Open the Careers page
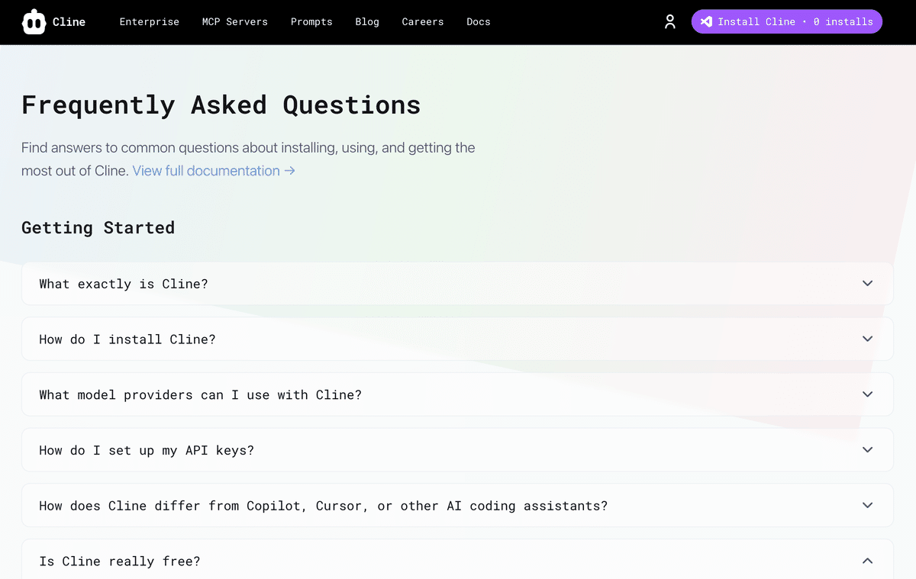916x579 pixels. coord(422,22)
